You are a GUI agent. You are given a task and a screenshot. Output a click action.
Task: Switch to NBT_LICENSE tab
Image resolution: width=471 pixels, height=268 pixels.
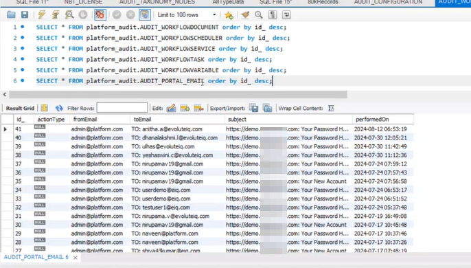[x=83, y=2]
